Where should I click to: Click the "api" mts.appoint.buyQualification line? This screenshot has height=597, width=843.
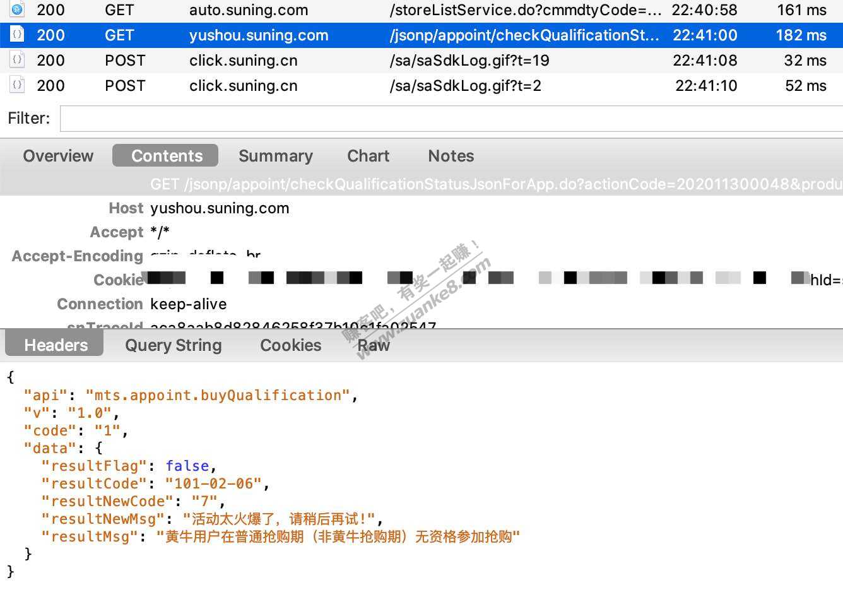[191, 395]
